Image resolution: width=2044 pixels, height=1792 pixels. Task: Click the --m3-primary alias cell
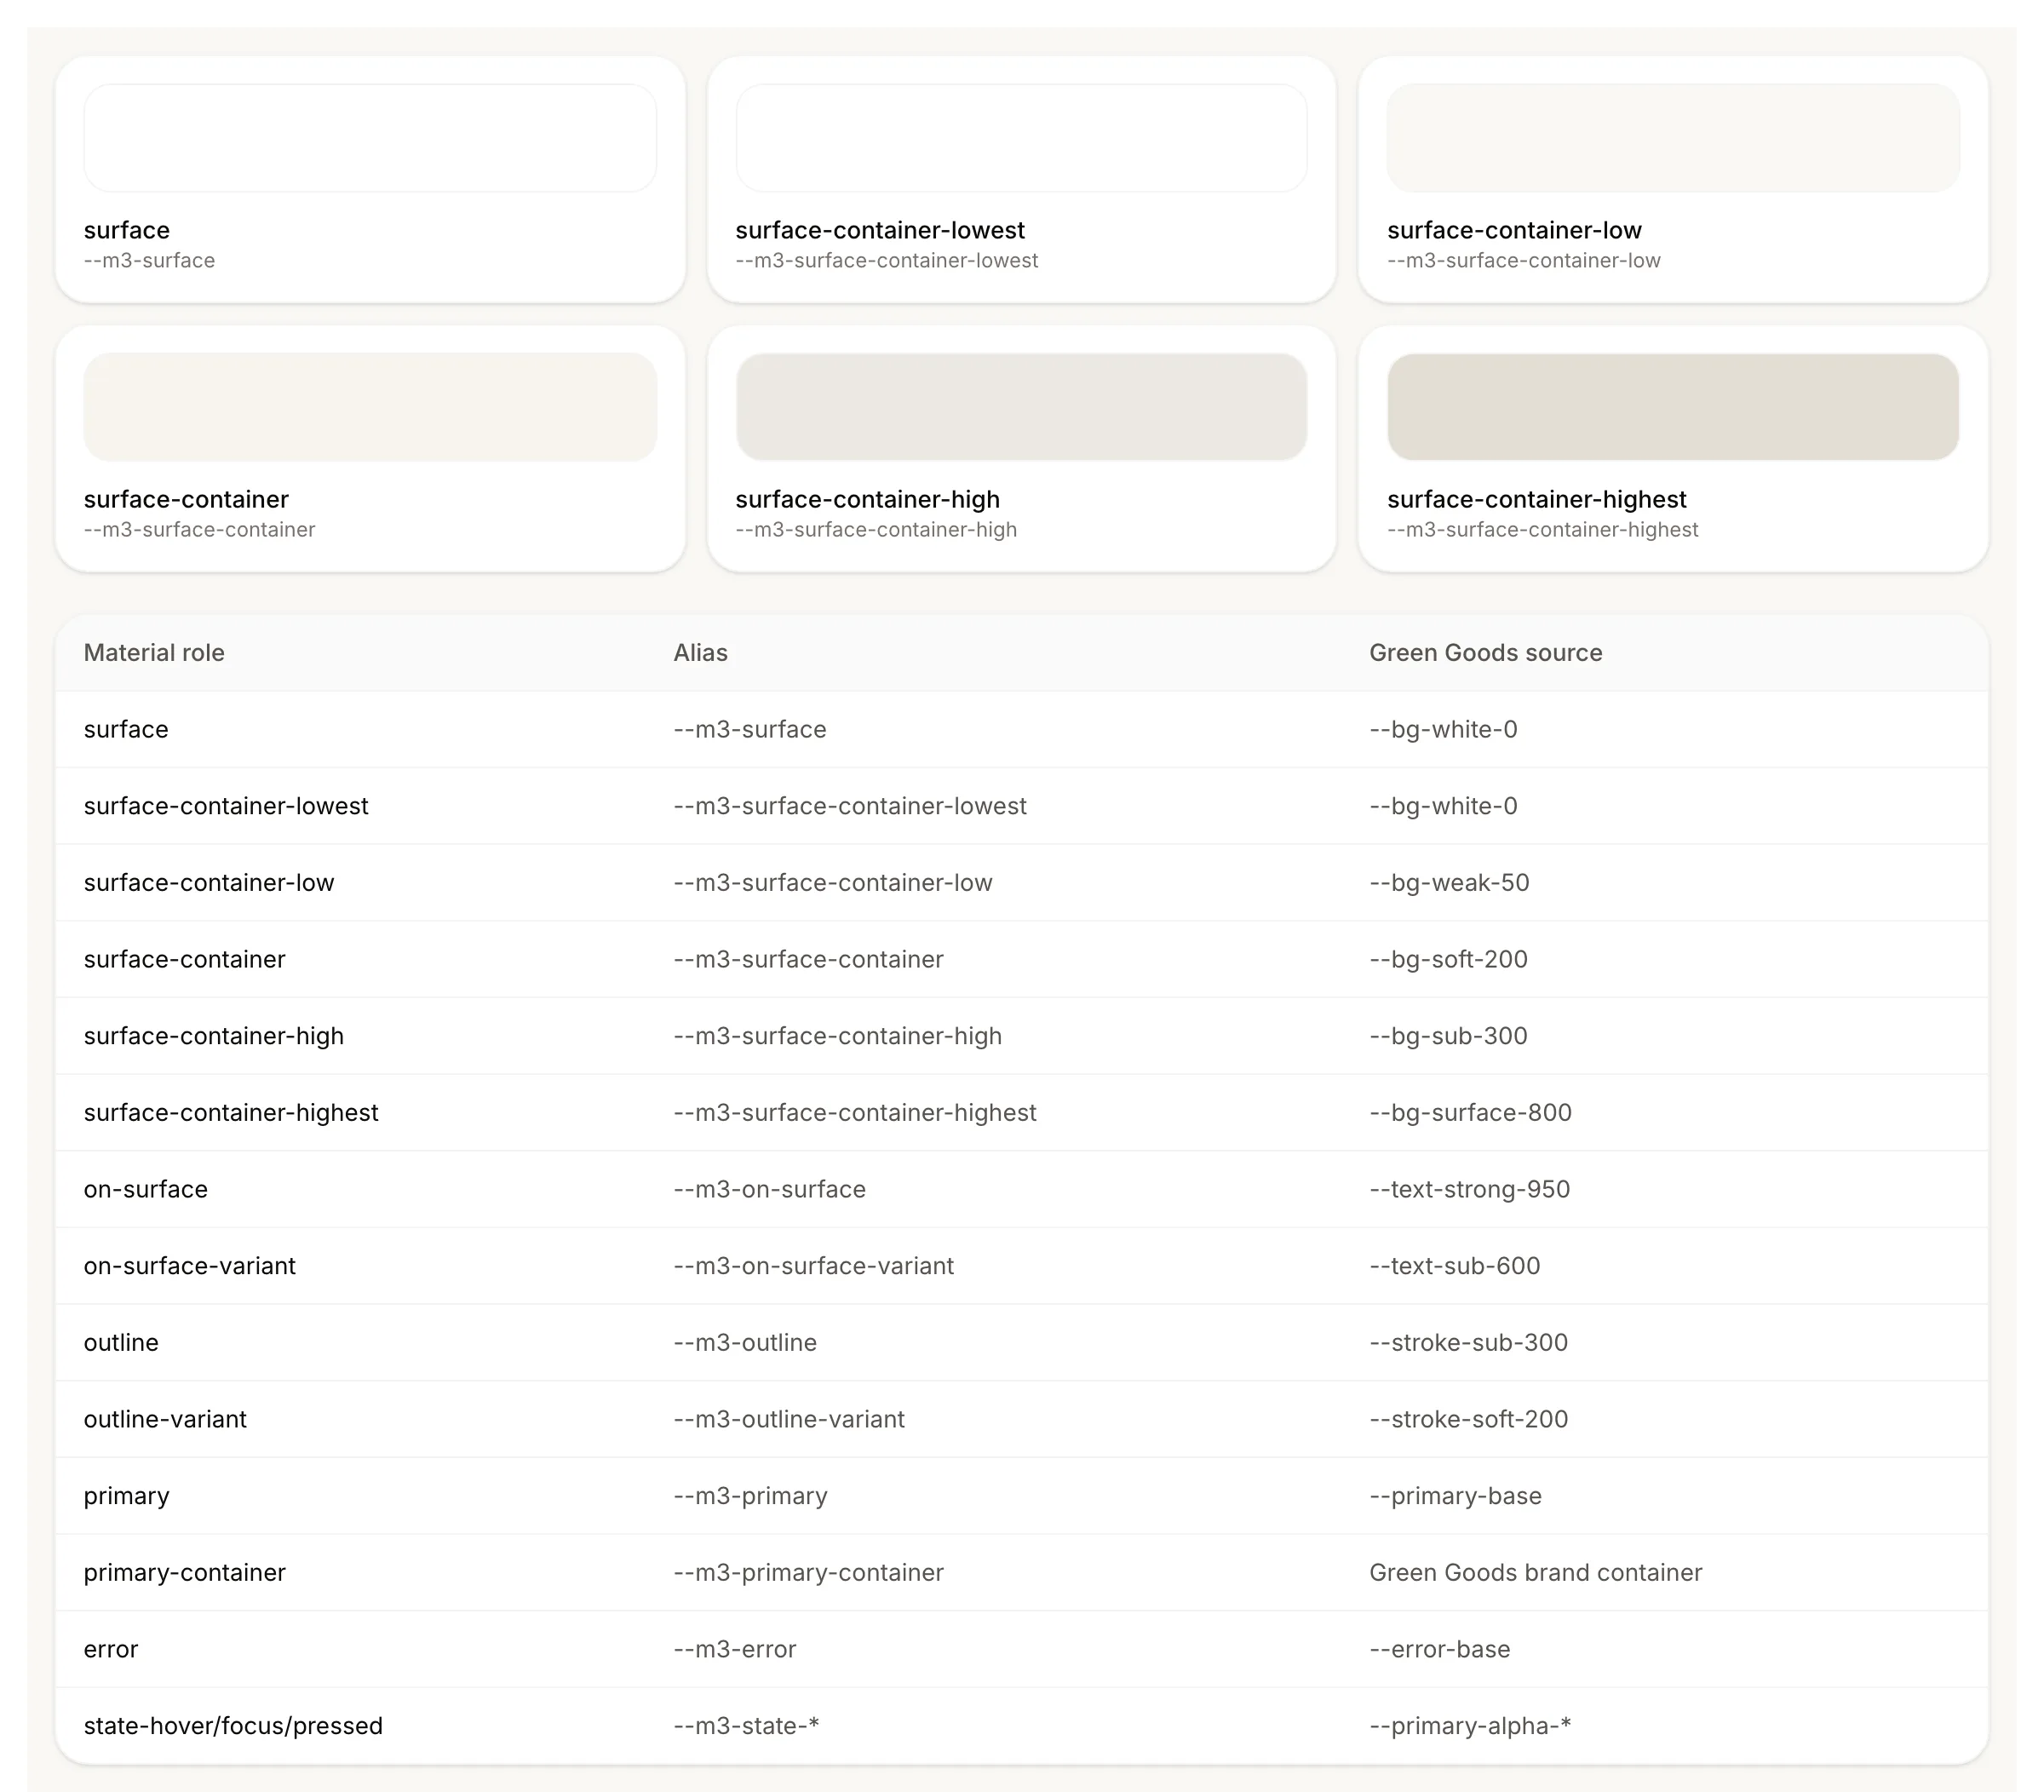pos(750,1496)
